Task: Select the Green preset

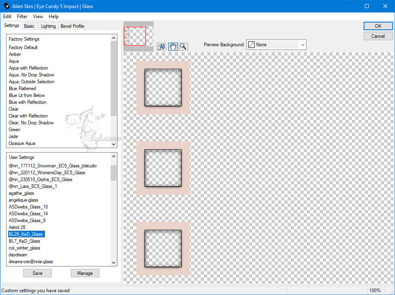Action: click(14, 130)
